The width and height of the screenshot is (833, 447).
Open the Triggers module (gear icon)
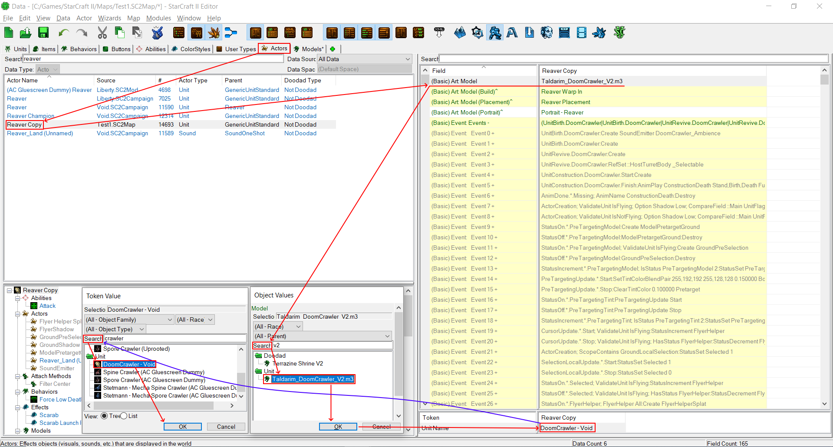tap(477, 33)
